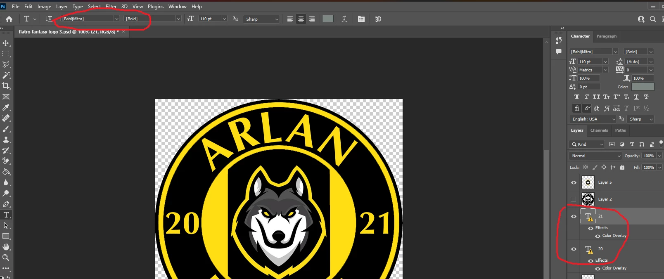This screenshot has width=664, height=279.
Task: Click the Layer 5 thumbnail
Action: (588, 182)
